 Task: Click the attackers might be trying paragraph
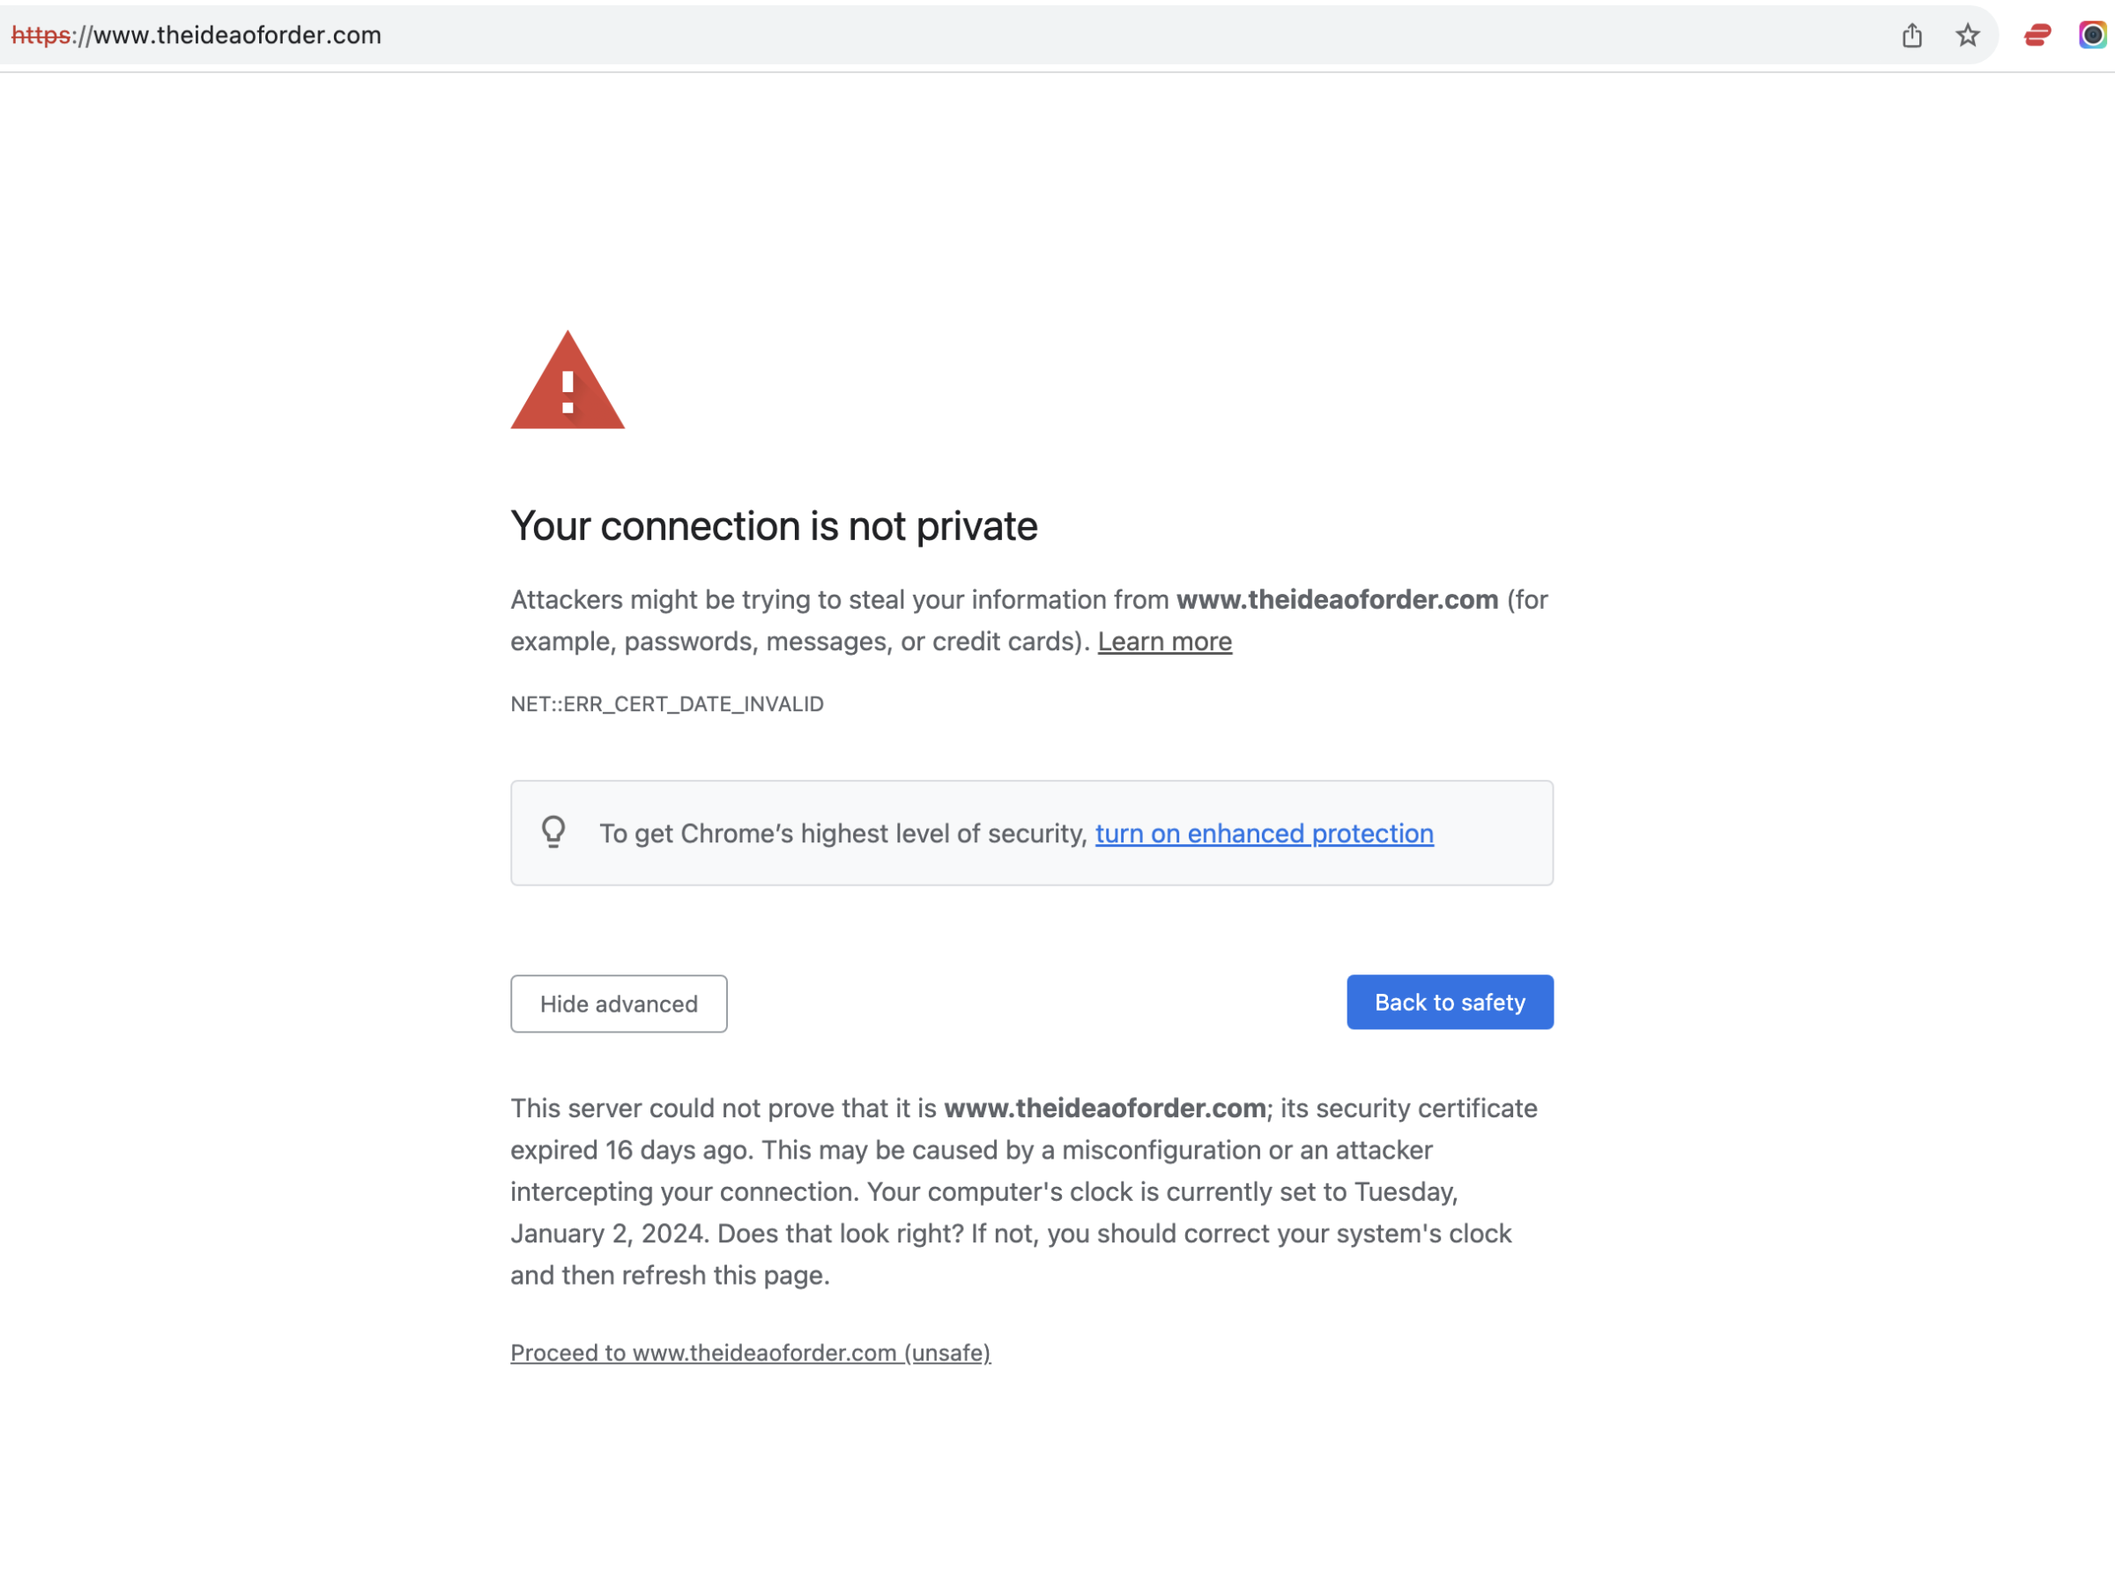(x=1028, y=620)
